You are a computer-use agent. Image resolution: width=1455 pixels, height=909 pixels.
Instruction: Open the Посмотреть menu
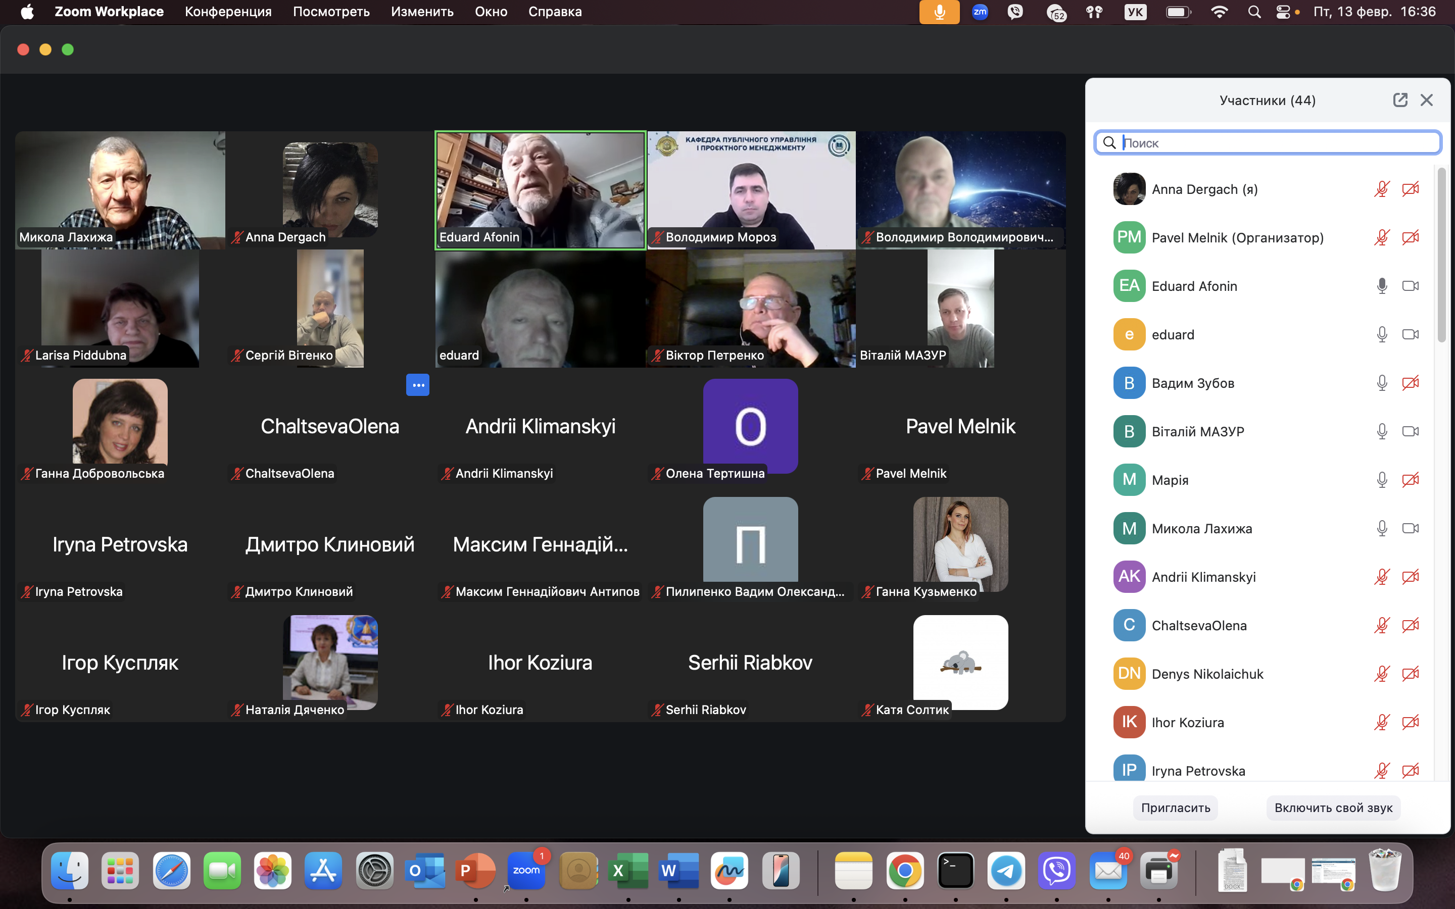tap(331, 12)
